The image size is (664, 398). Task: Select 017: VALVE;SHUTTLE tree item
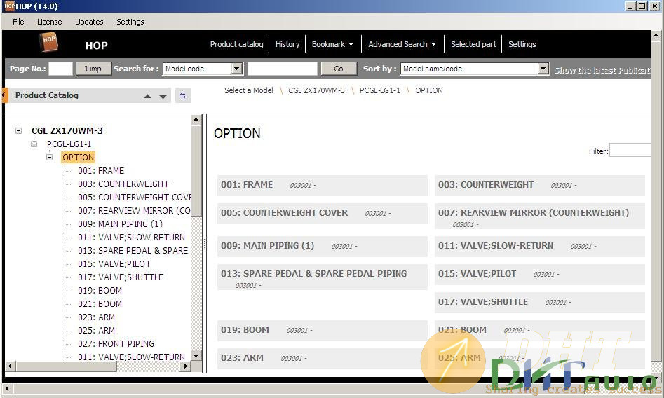pyautogui.click(x=121, y=277)
